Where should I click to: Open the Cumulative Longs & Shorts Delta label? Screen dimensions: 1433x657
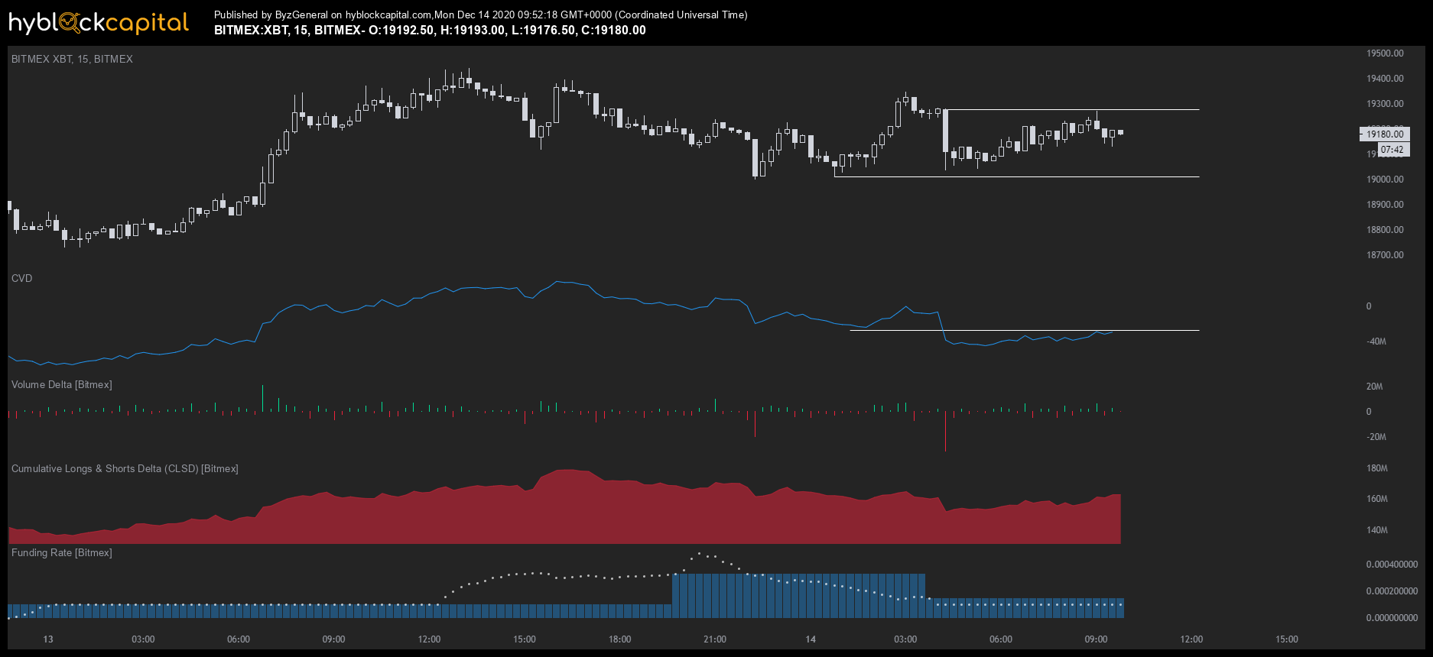click(x=125, y=468)
